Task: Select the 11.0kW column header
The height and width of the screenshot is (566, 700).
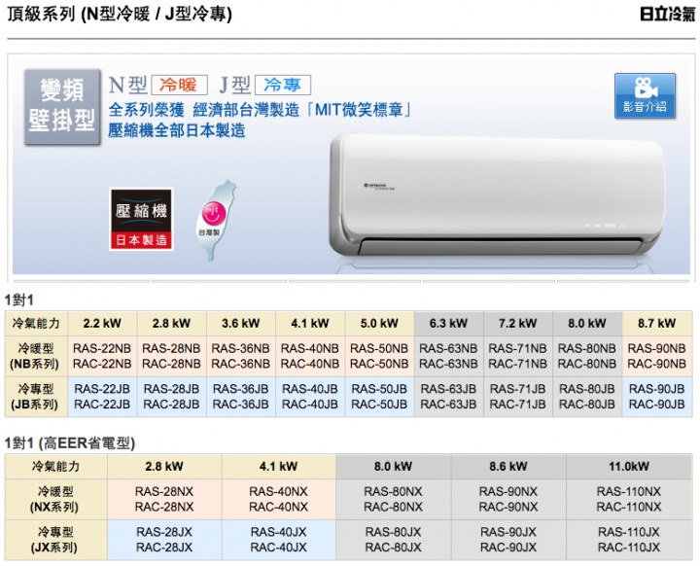Action: (629, 467)
